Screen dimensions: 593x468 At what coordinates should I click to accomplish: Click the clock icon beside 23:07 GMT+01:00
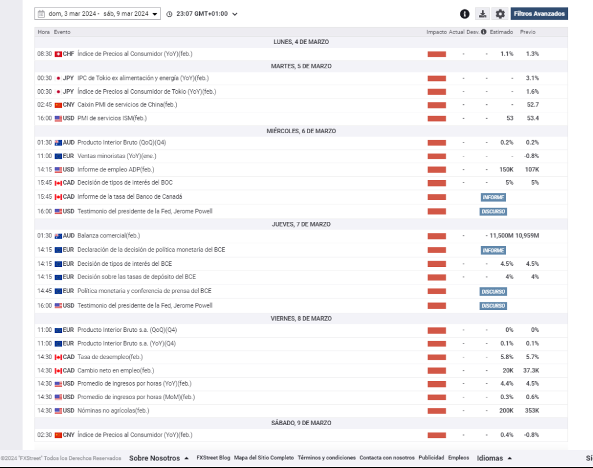pyautogui.click(x=169, y=14)
